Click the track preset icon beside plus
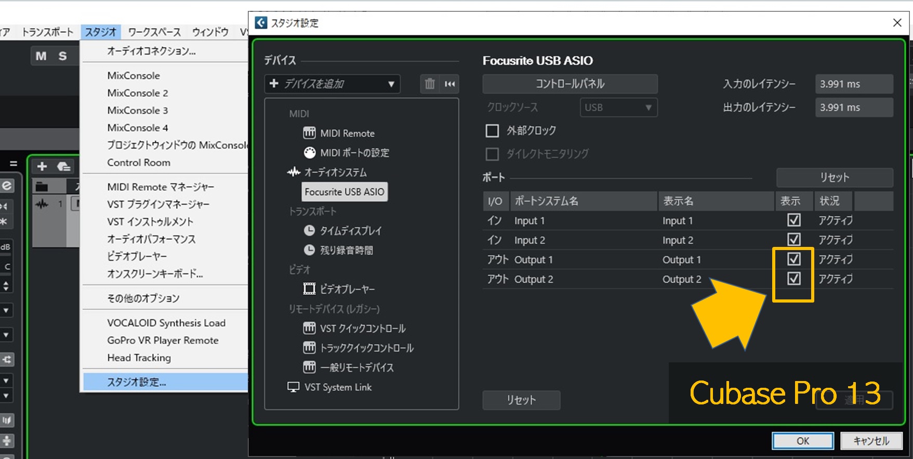Image resolution: width=913 pixels, height=459 pixels. point(63,166)
